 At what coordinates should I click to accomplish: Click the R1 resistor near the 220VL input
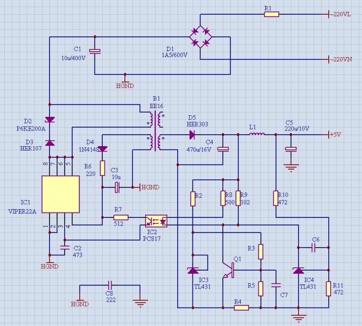point(272,14)
